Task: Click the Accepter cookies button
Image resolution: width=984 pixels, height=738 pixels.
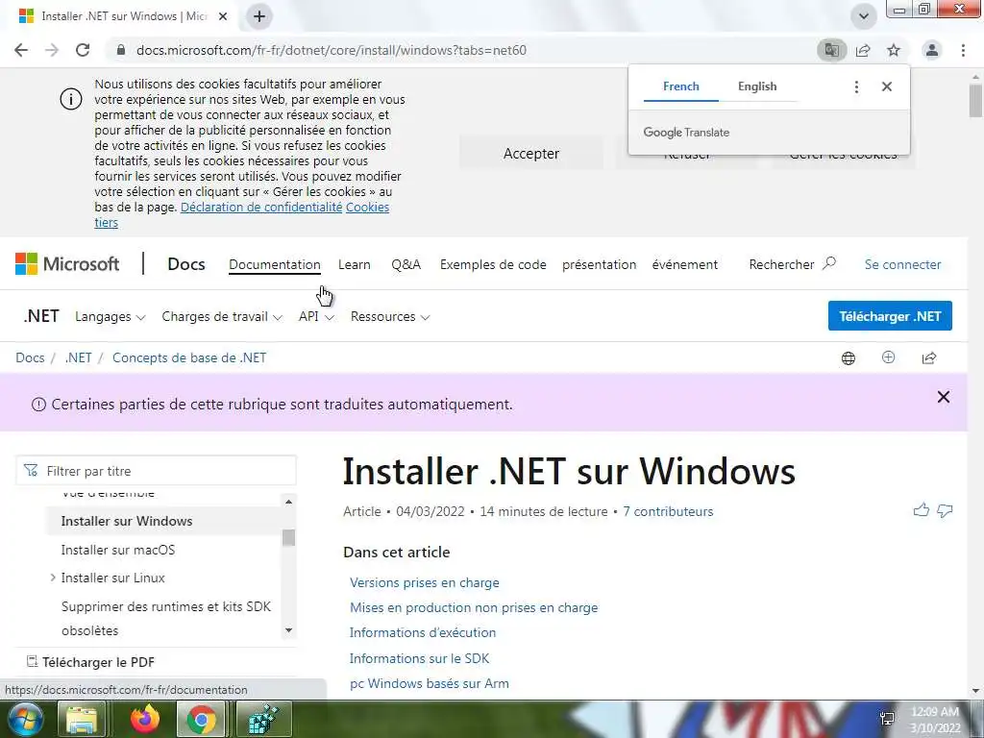Action: click(530, 153)
